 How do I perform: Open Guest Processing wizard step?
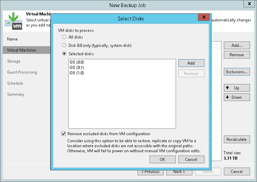tap(22, 72)
